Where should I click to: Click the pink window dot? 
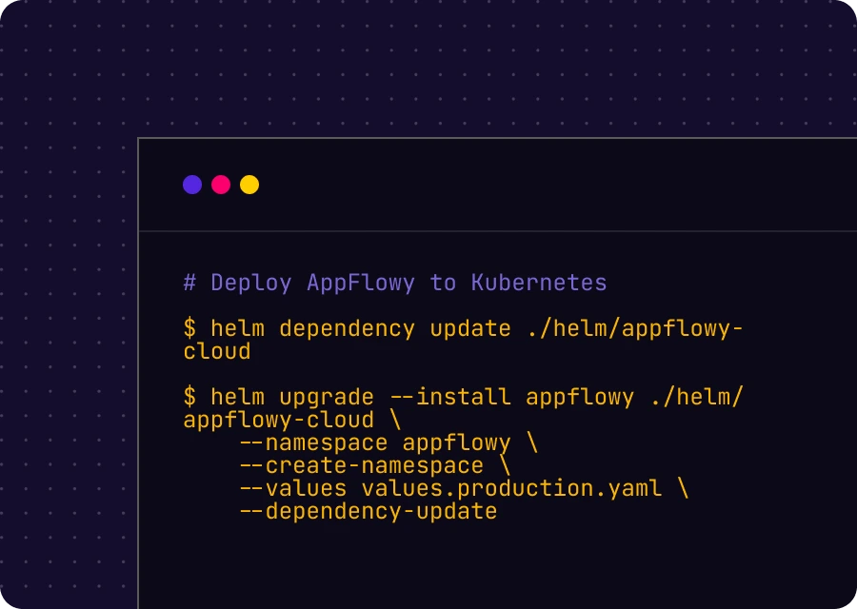tap(221, 185)
